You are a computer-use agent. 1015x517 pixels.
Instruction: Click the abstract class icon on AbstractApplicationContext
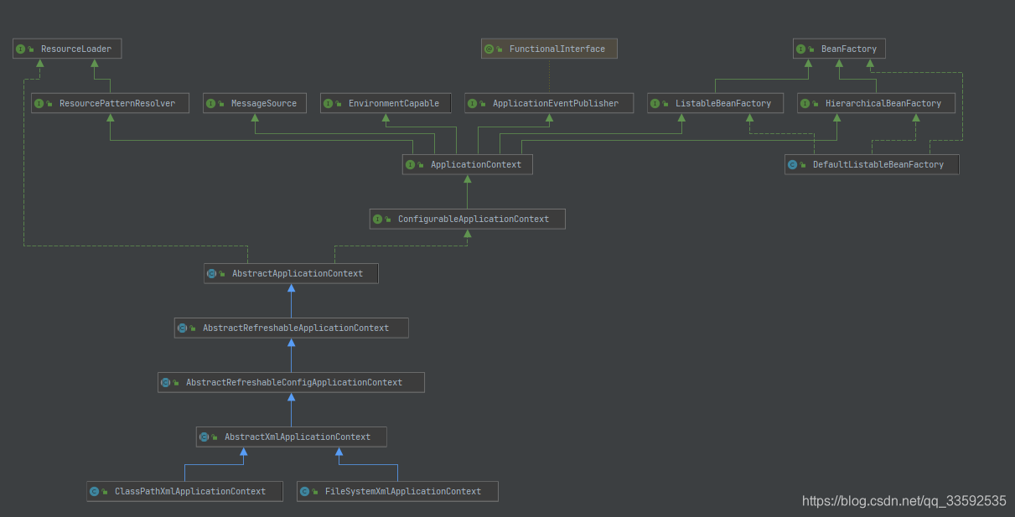[210, 273]
